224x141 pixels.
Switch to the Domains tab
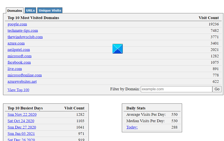(x=15, y=11)
